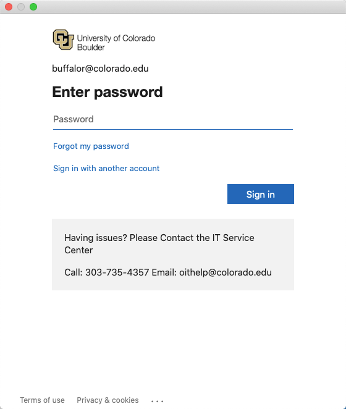The width and height of the screenshot is (346, 409).
Task: Open the Privacy & cookies link
Action: (x=108, y=400)
